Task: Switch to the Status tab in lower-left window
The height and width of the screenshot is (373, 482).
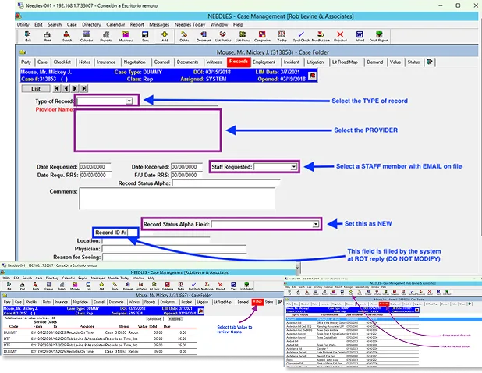Action: 269,302
